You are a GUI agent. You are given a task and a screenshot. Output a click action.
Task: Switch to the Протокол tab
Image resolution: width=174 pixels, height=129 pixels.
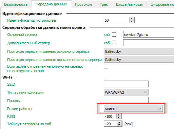click(x=83, y=4)
